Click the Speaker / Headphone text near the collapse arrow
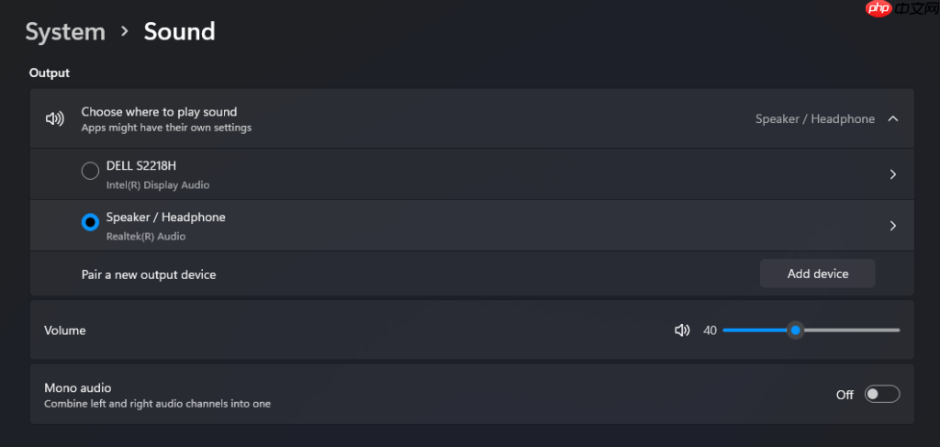940x447 pixels. 815,118
